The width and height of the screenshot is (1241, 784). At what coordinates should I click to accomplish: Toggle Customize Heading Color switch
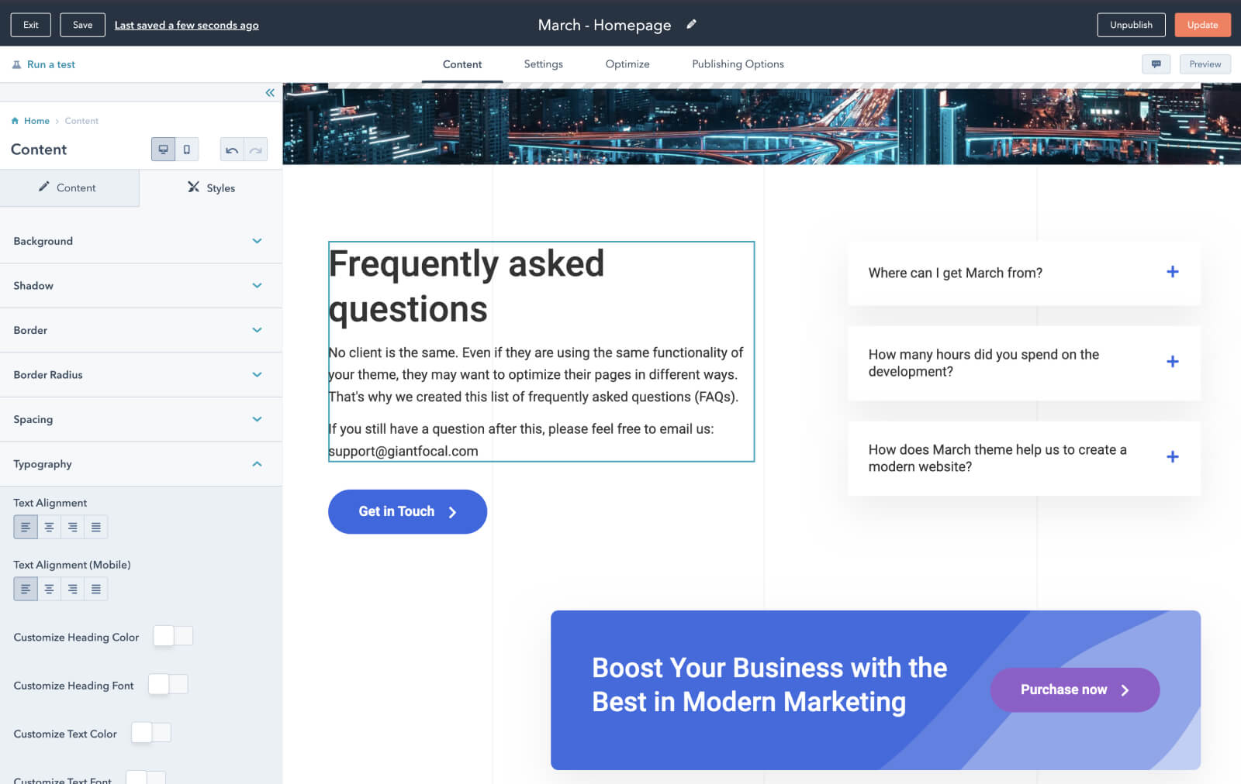point(173,636)
